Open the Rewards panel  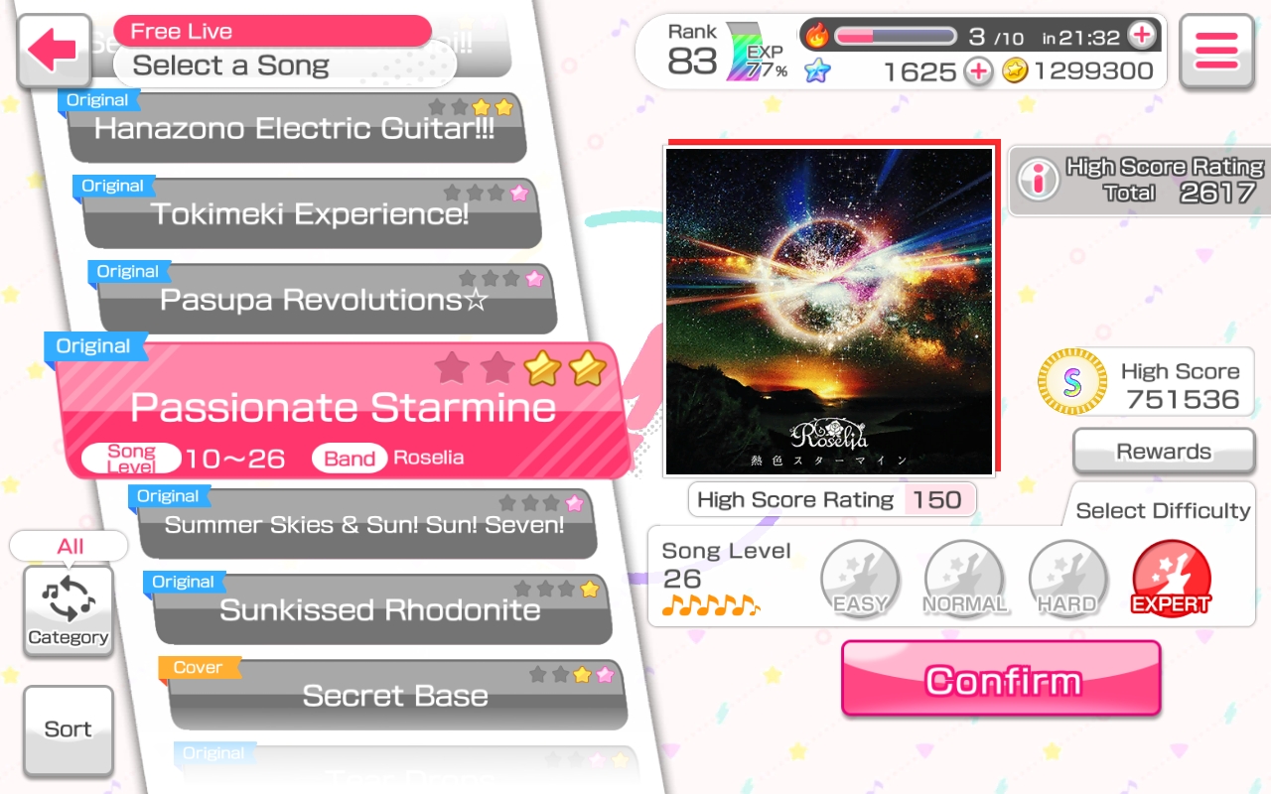click(1164, 452)
